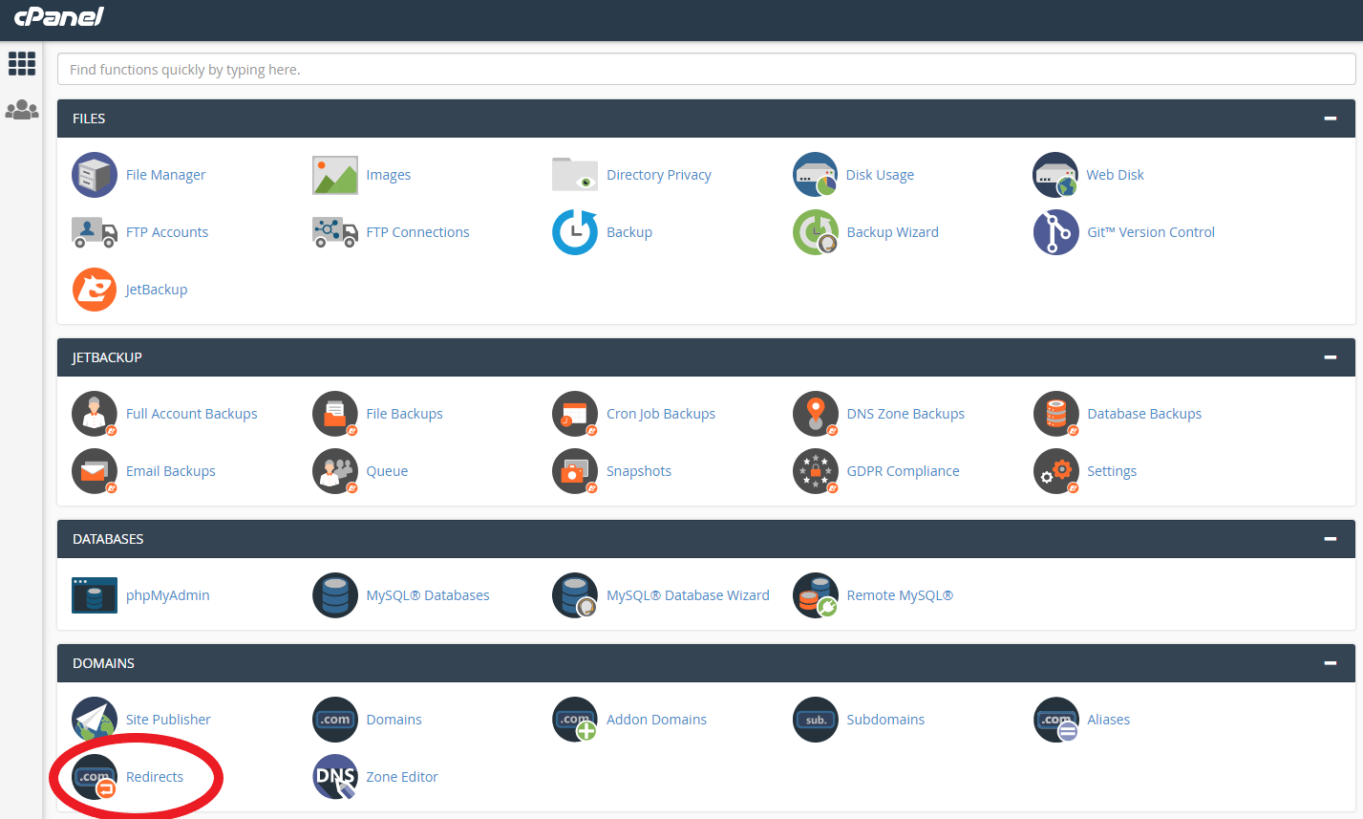Screen dimensions: 1363x819
Task: Collapse the JETBACKUP section
Action: point(1330,356)
